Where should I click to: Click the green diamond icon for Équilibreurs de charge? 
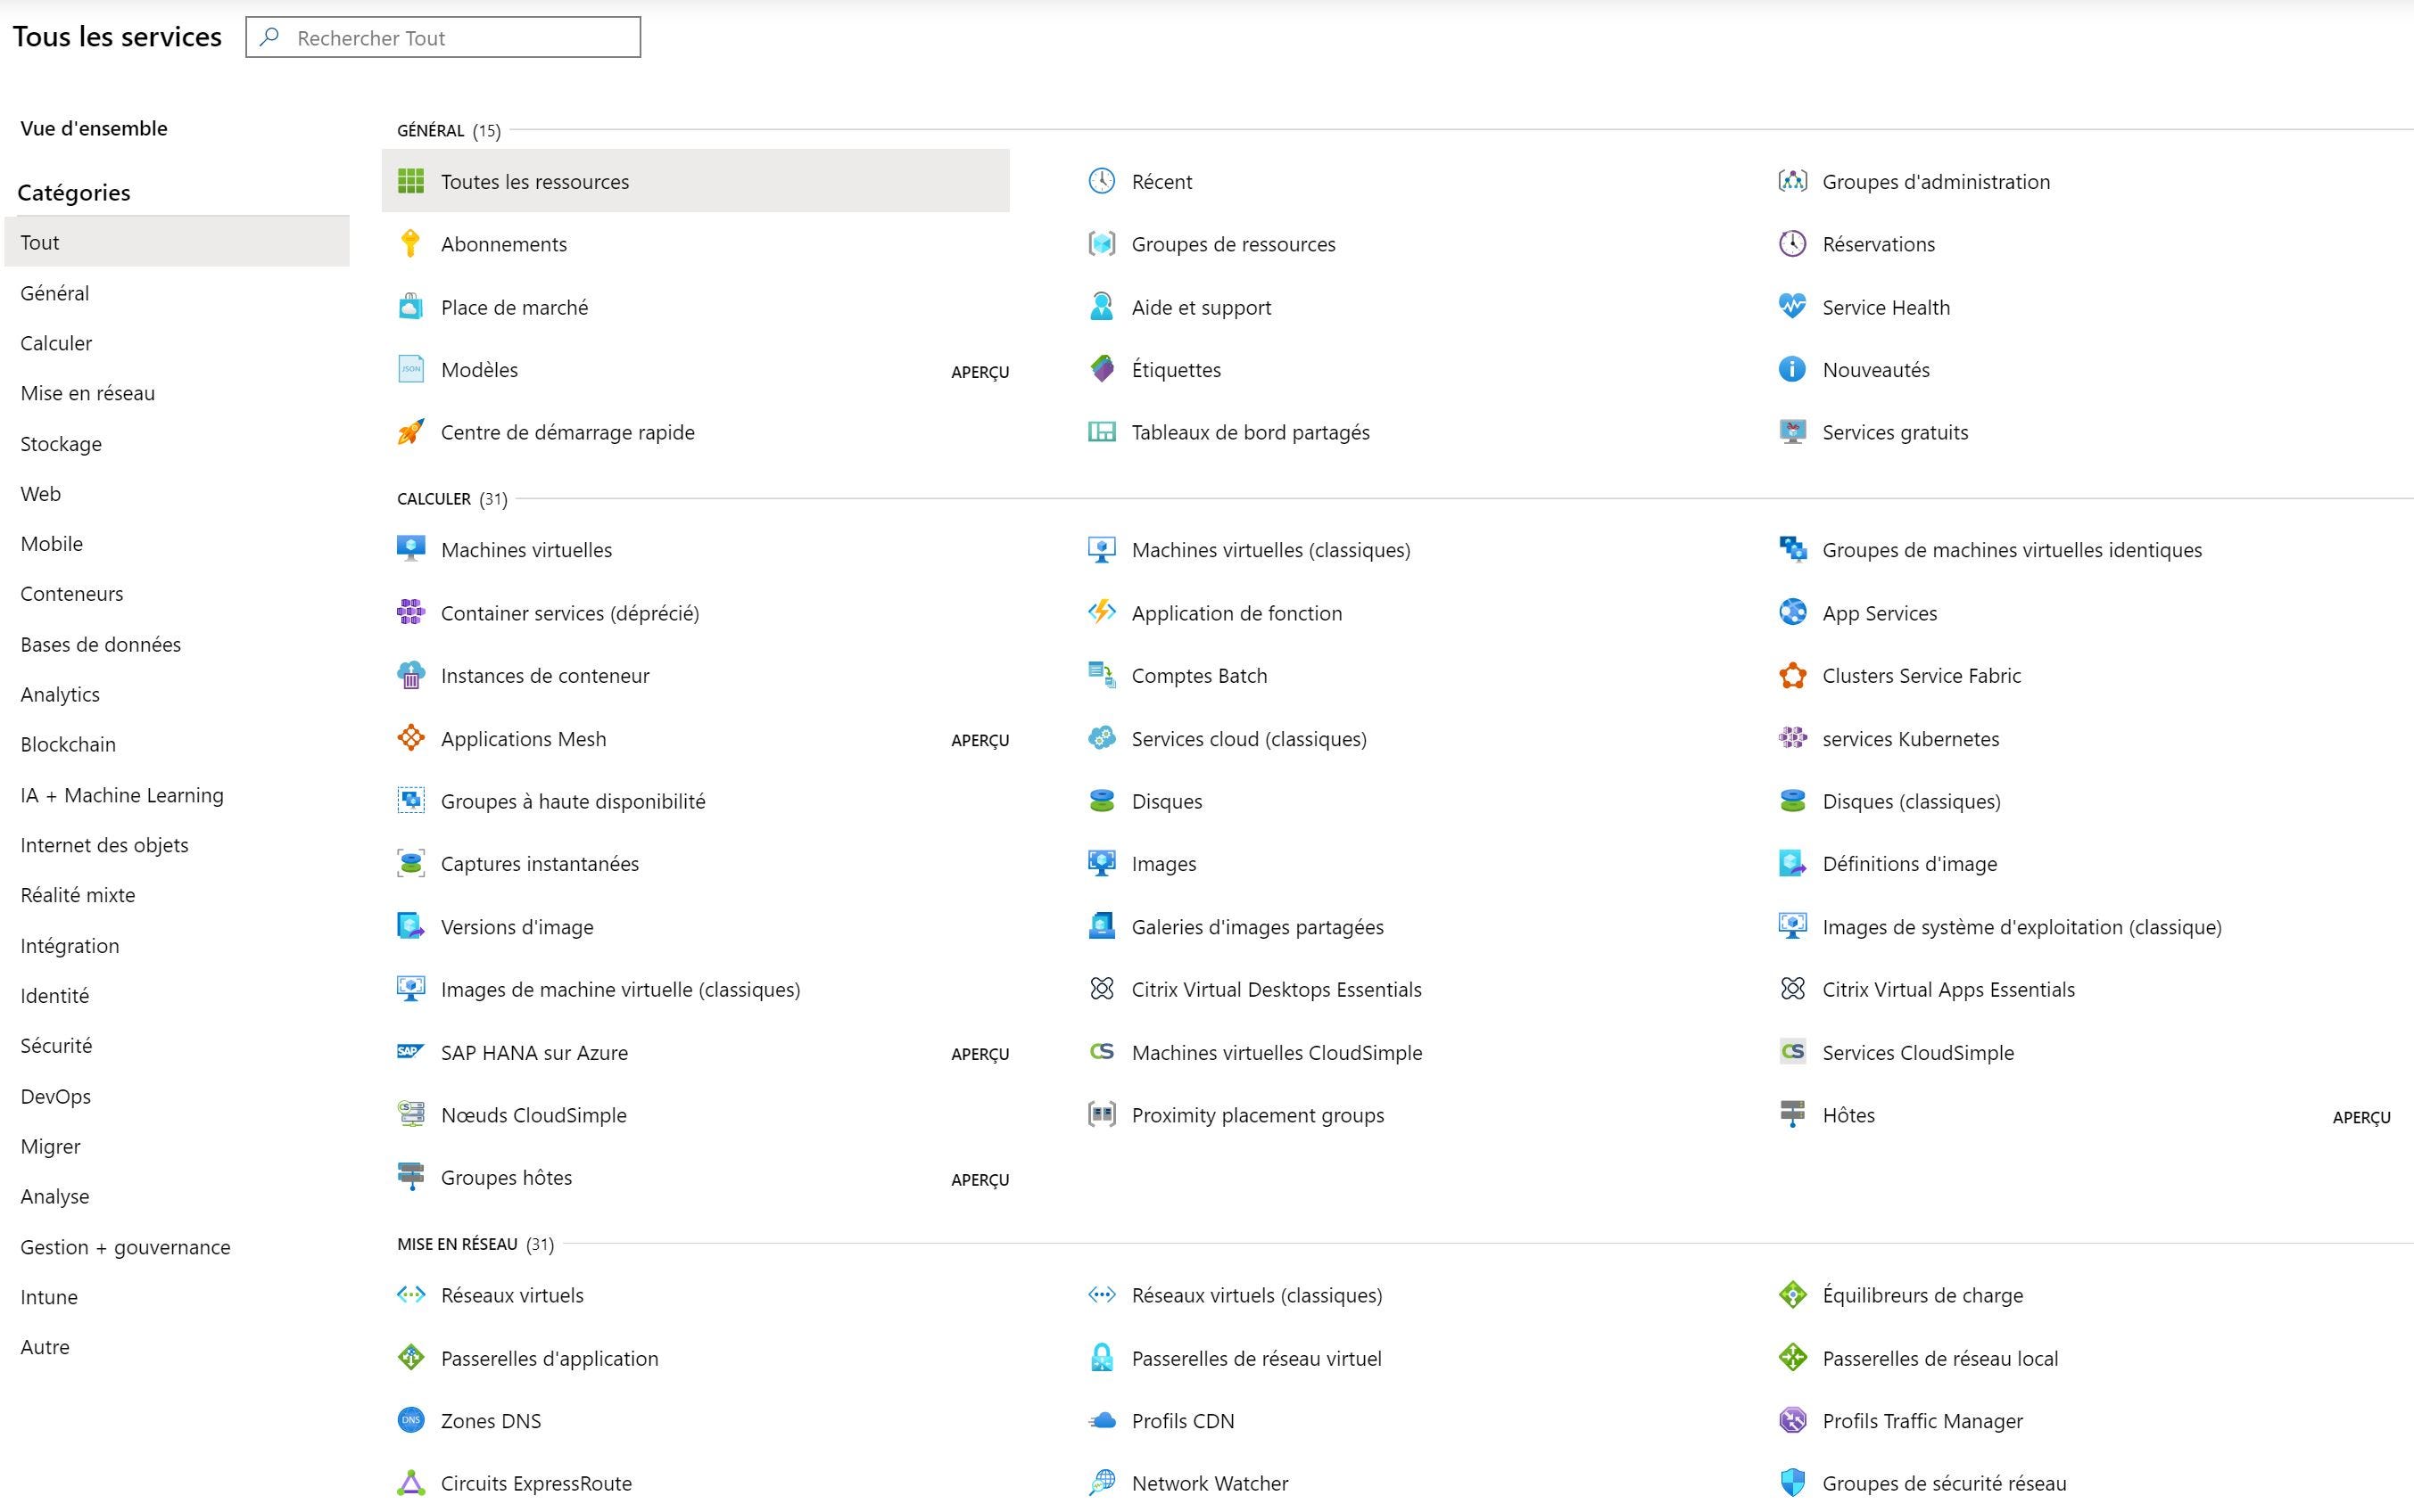[x=1791, y=1295]
